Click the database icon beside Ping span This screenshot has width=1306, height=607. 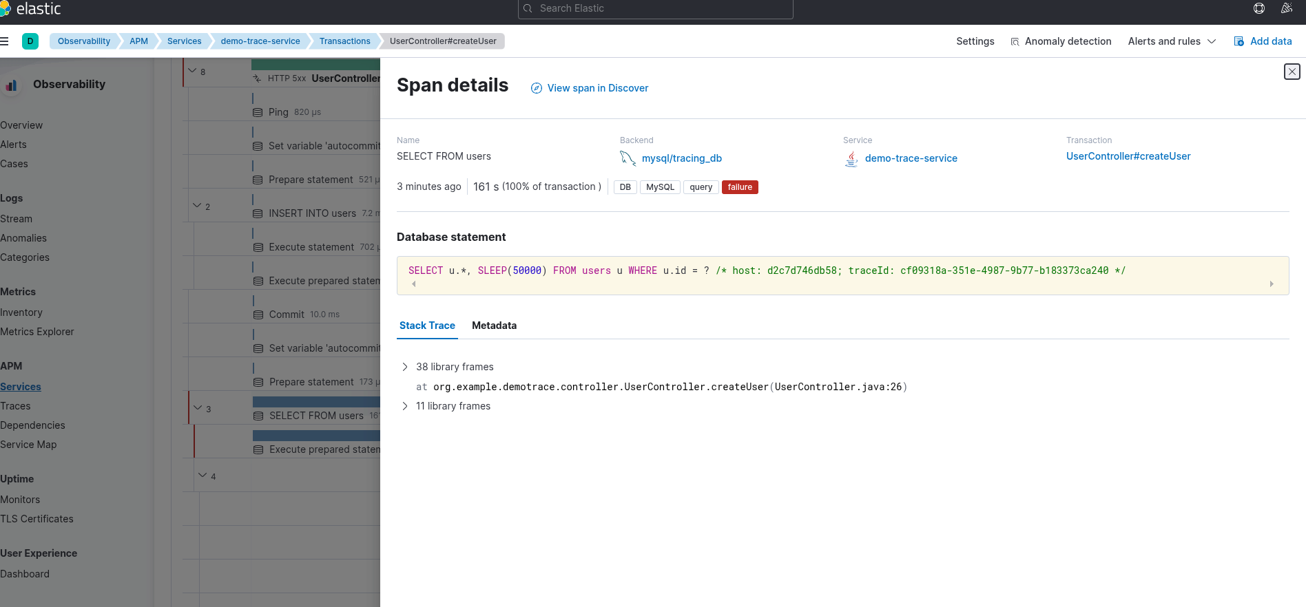258,112
